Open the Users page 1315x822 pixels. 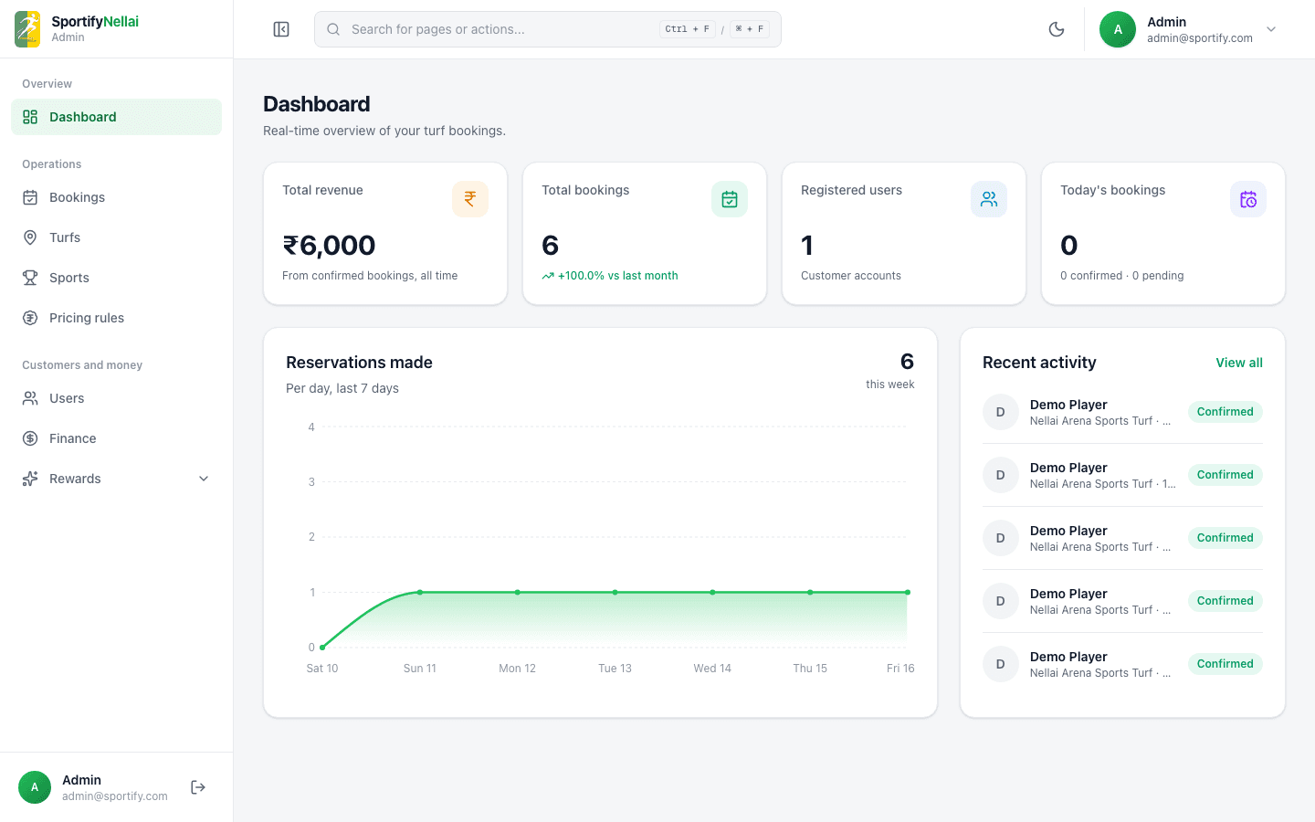click(x=116, y=398)
